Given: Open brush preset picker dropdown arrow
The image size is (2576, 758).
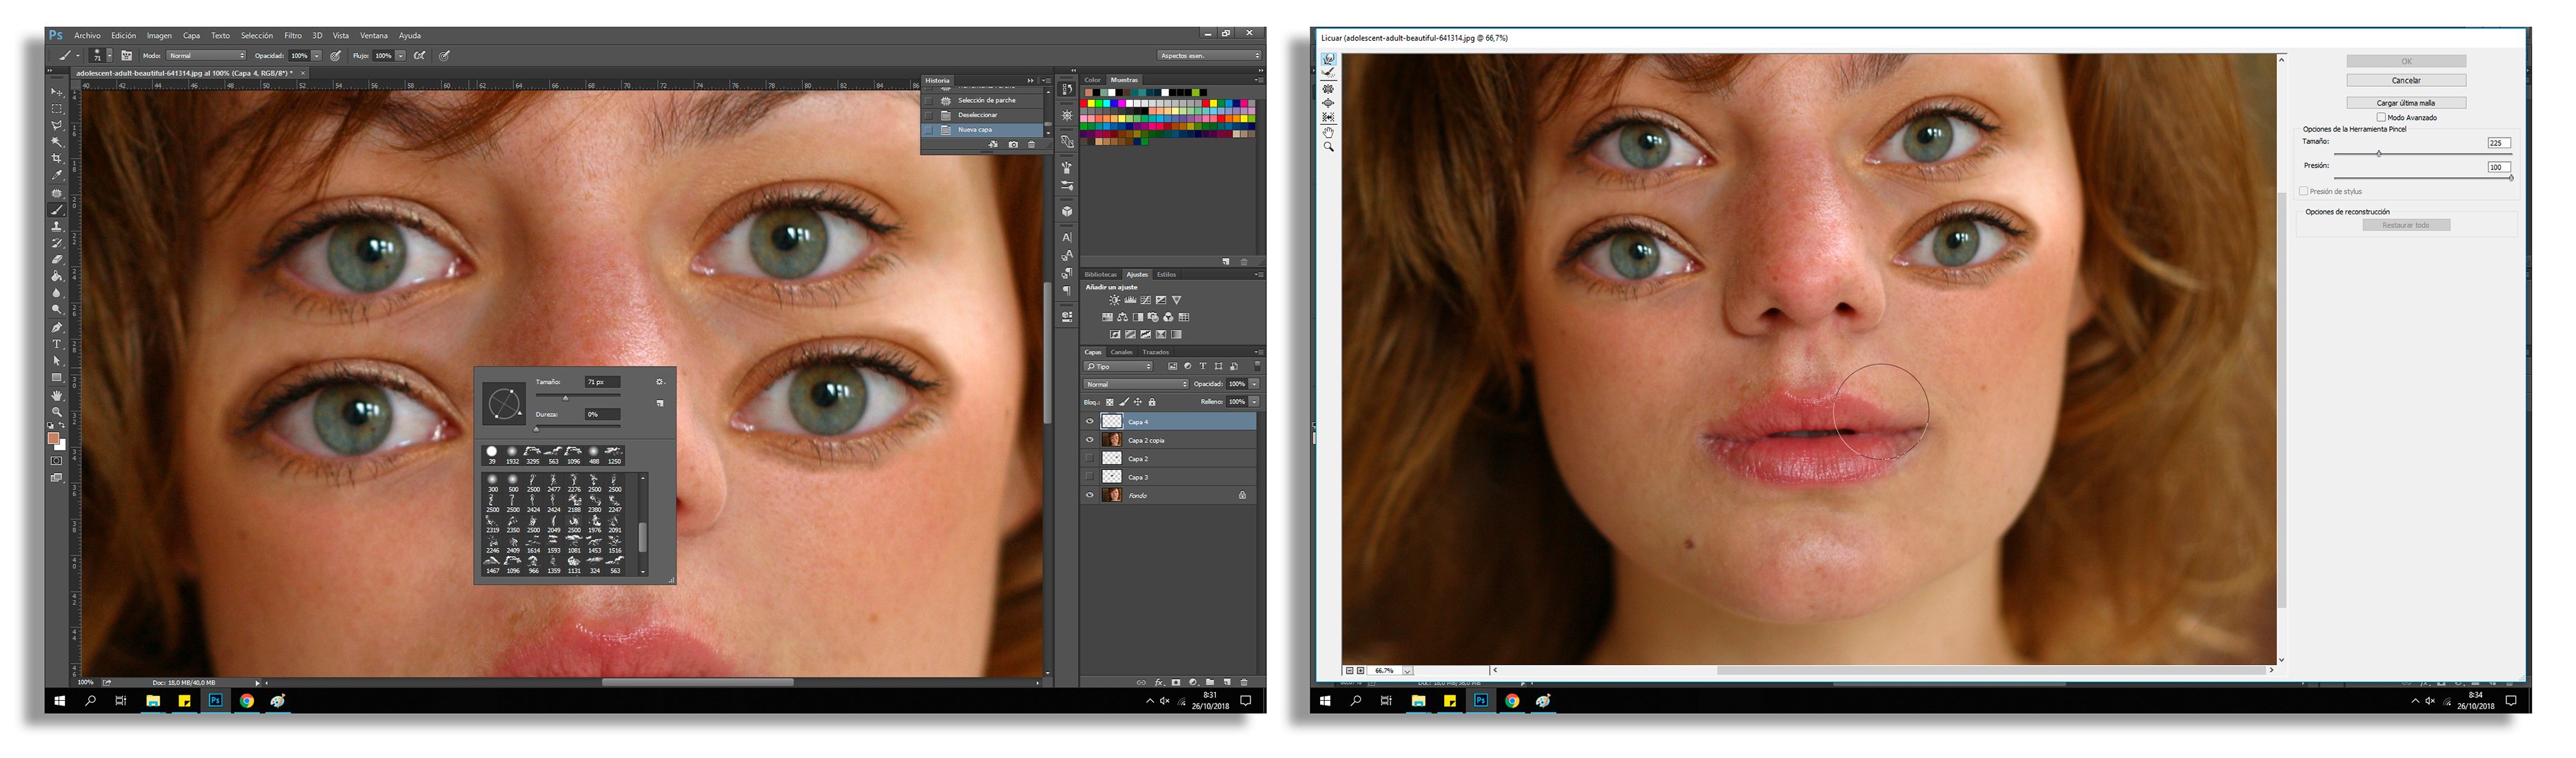Looking at the screenshot, I should pos(110,55).
